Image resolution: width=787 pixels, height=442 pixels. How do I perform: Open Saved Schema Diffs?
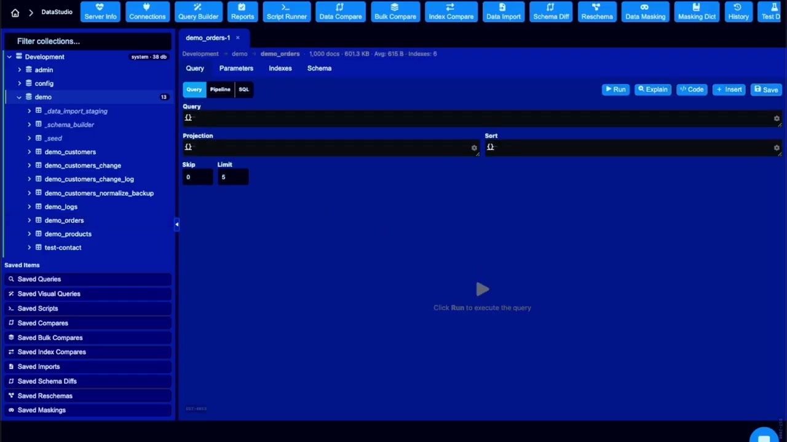[x=87, y=381]
